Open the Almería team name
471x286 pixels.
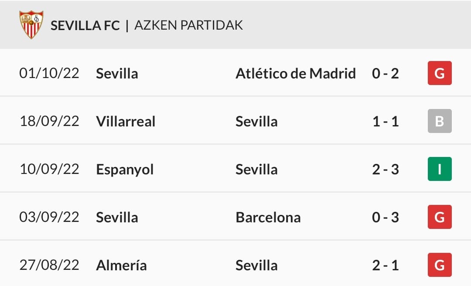[x=121, y=265]
